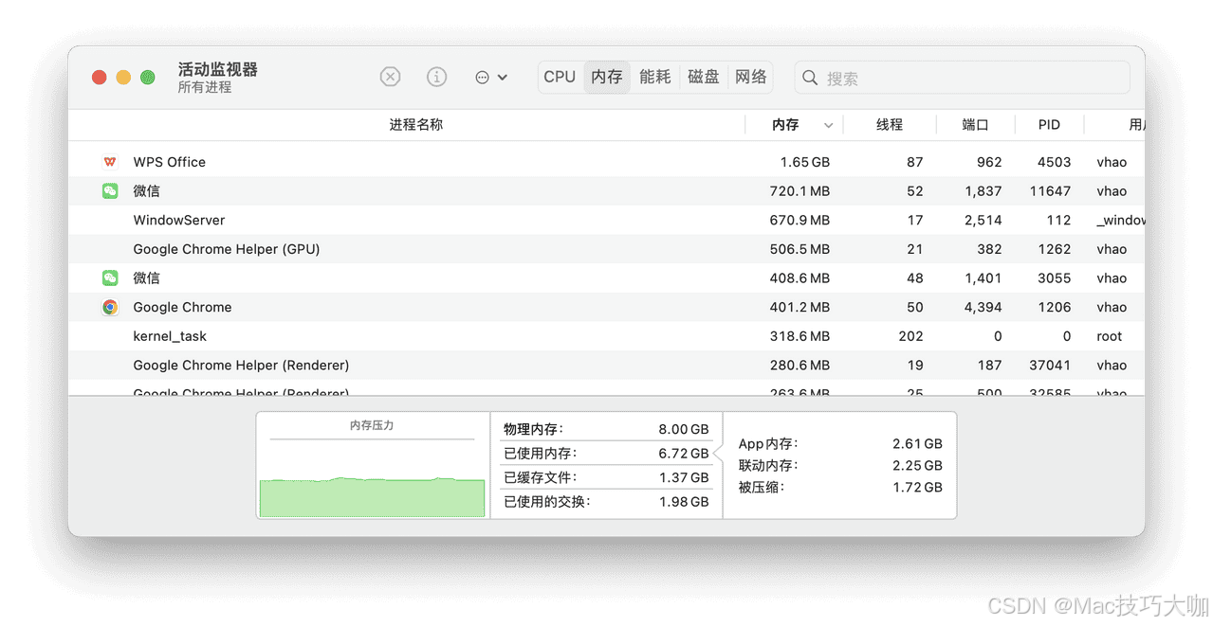Switch to the 能耗 tab
This screenshot has width=1213, height=626.
click(655, 77)
